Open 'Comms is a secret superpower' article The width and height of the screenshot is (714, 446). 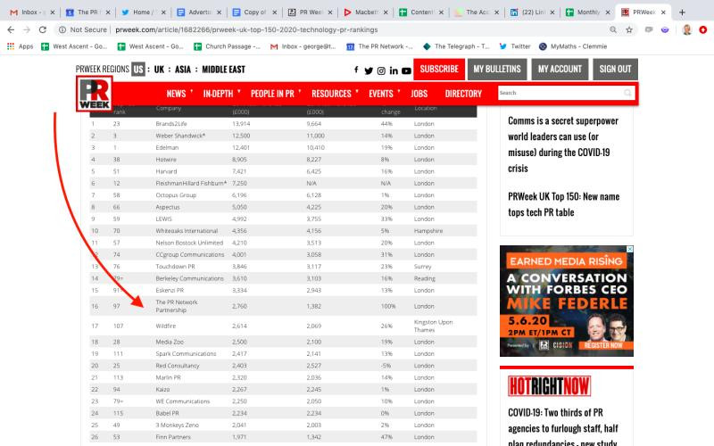pos(563,145)
